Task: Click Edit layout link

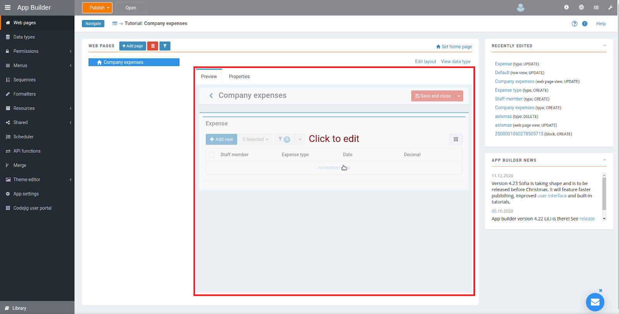Action: pyautogui.click(x=426, y=61)
